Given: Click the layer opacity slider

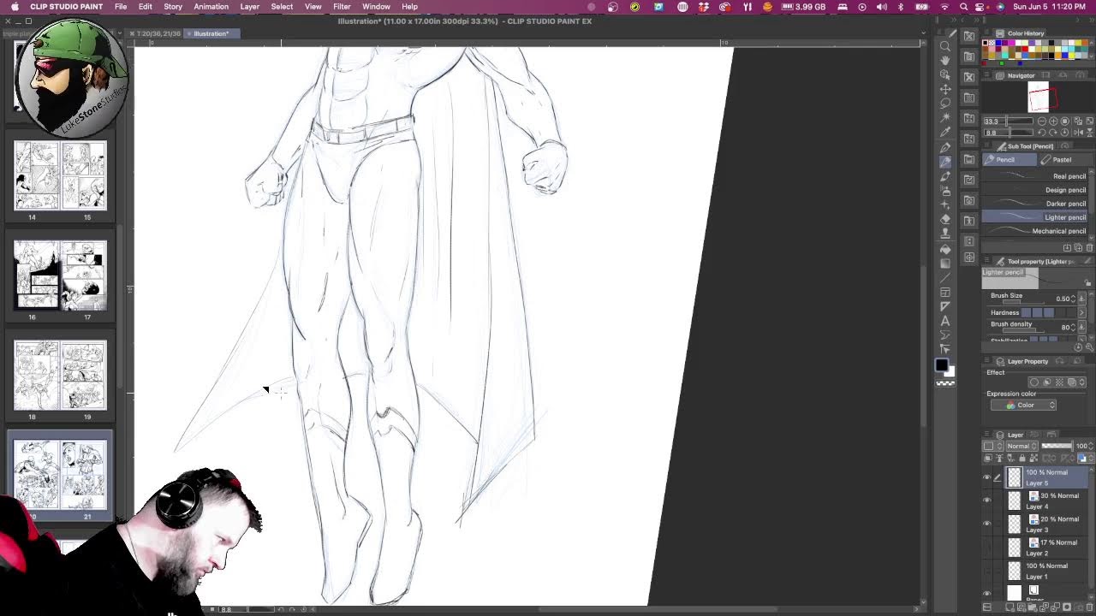Looking at the screenshot, I should (x=1056, y=446).
